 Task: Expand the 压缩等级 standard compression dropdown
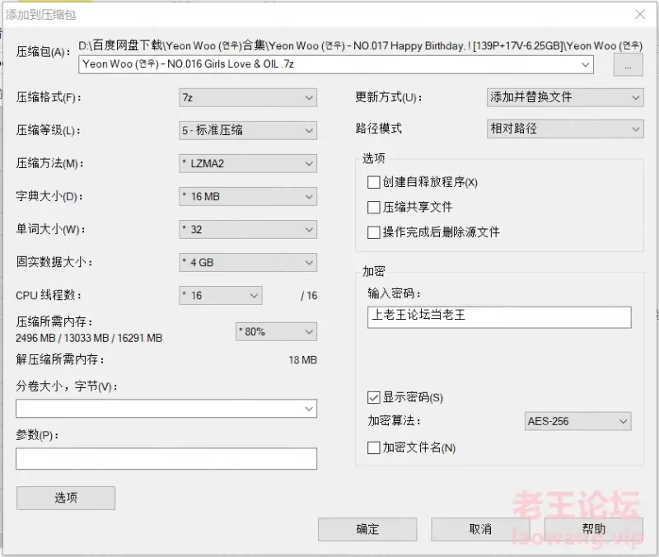pos(248,130)
